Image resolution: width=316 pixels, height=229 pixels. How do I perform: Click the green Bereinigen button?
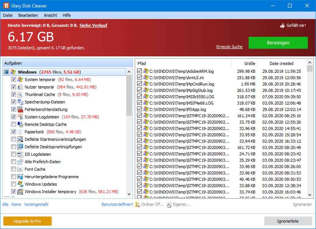[278, 43]
